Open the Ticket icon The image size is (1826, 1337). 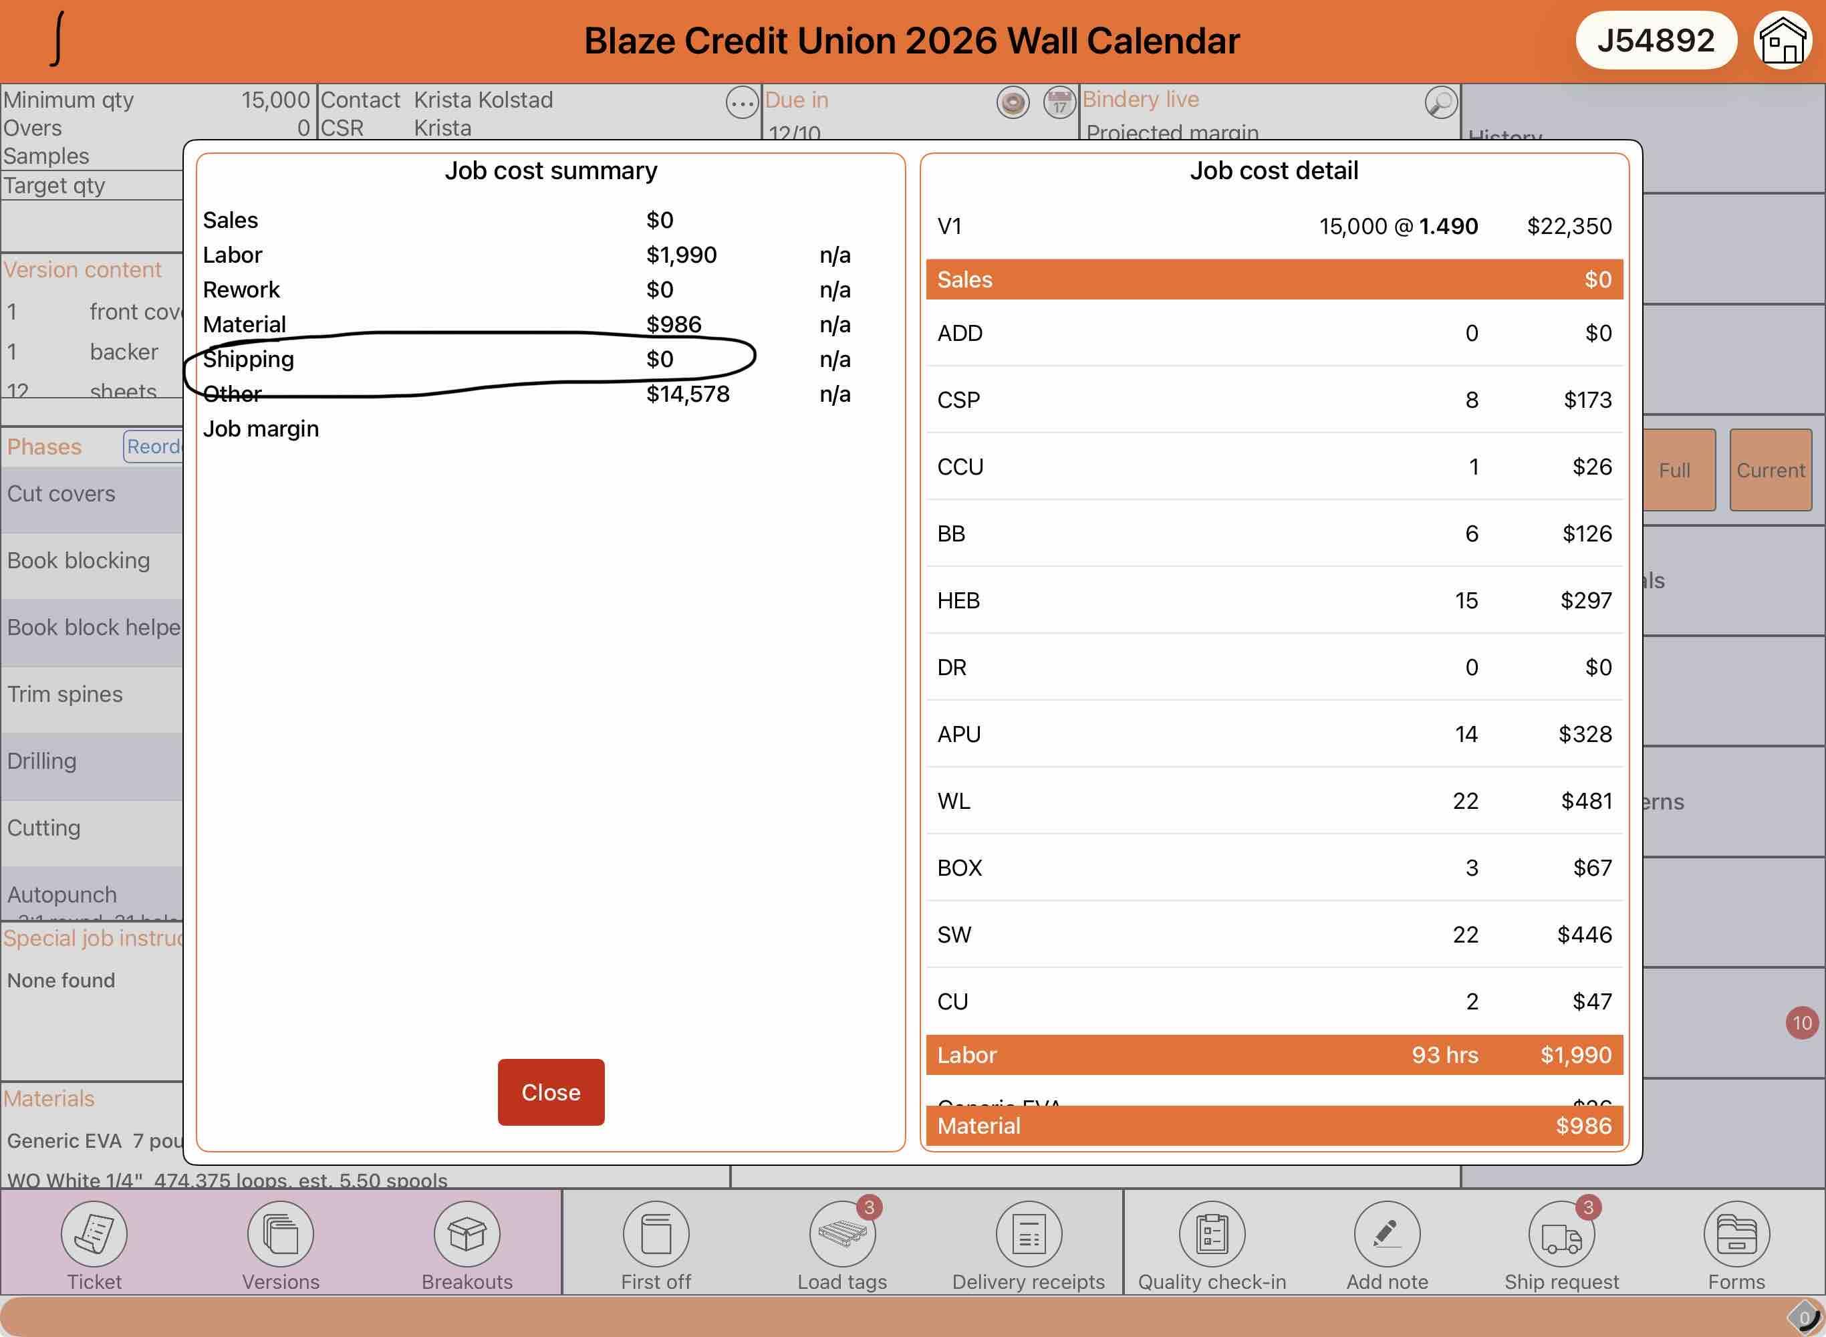click(x=94, y=1233)
